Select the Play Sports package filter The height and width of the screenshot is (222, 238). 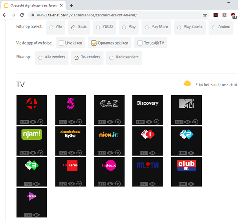pyautogui.click(x=190, y=27)
